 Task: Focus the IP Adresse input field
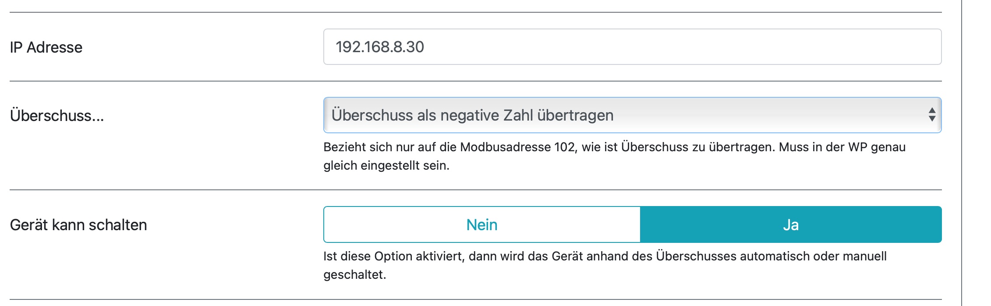pyautogui.click(x=633, y=47)
